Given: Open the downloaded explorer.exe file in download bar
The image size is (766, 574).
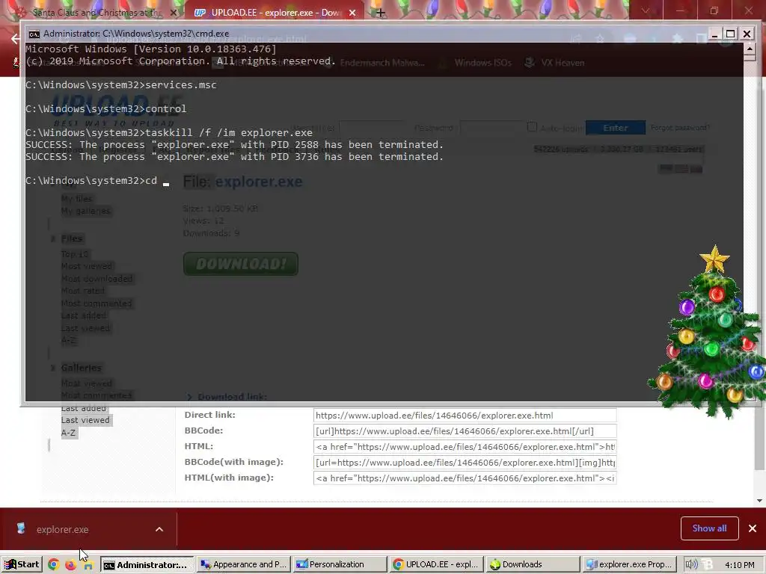Looking at the screenshot, I should point(62,530).
